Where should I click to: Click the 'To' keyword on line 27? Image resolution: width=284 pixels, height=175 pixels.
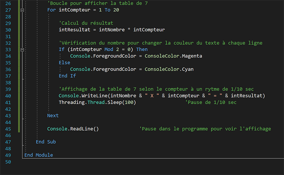[108, 10]
